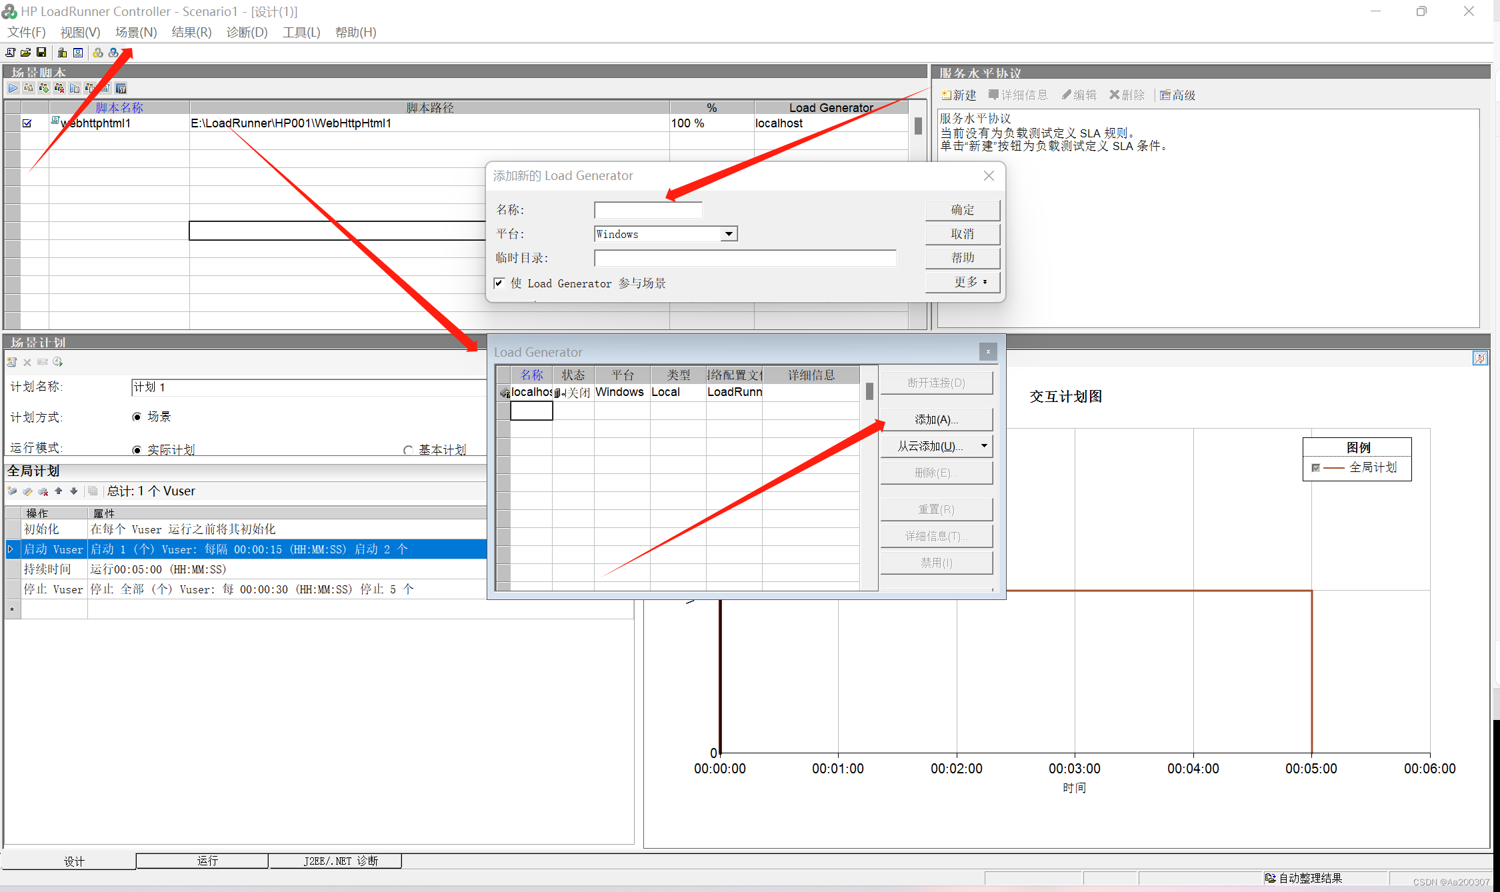Expand the 从云添加 dropdown arrow

(x=983, y=446)
